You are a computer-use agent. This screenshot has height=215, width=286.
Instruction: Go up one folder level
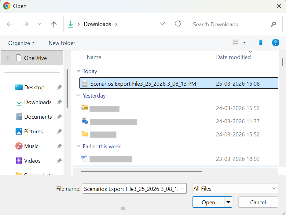54,24
